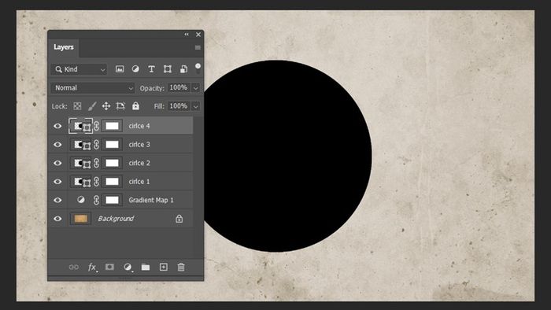Screen dimensions: 551x310
Task: Click the Opacity 100% value field
Action: (179, 87)
